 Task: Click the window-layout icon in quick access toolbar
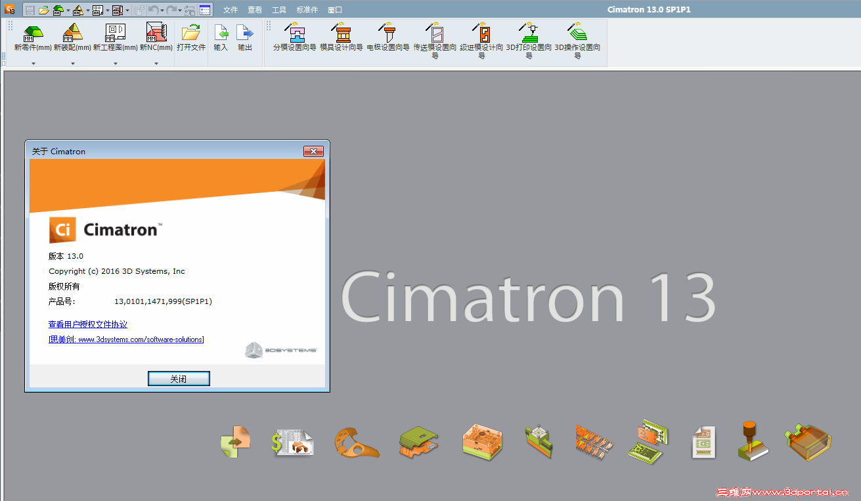(x=205, y=10)
